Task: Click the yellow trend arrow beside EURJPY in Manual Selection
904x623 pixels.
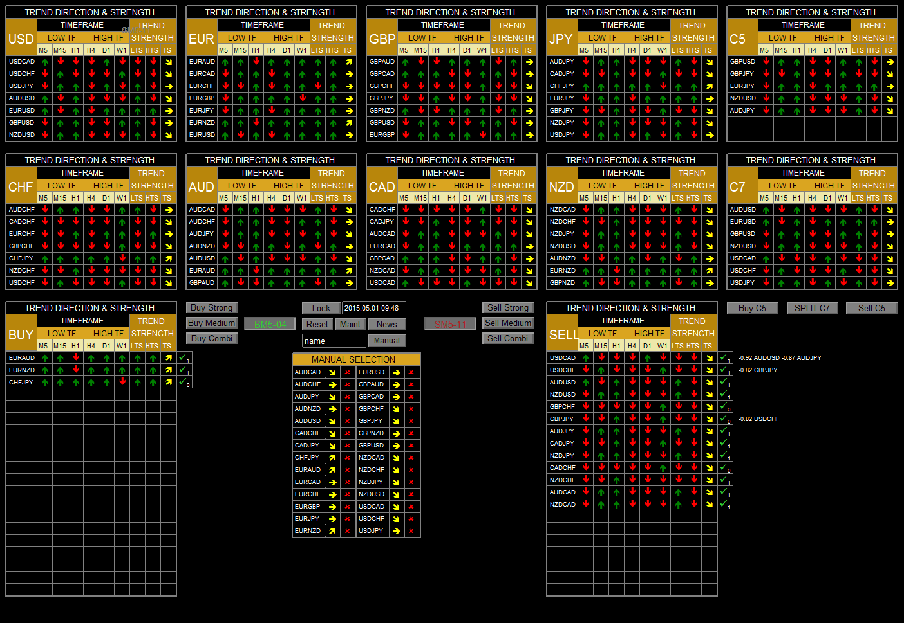Action: [x=332, y=519]
